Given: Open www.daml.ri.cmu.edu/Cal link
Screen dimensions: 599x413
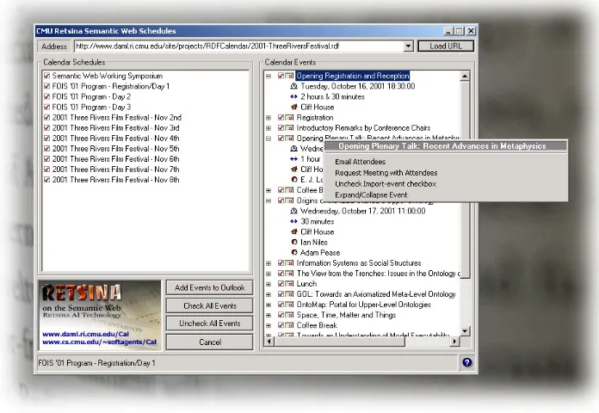Looking at the screenshot, I should point(85,334).
